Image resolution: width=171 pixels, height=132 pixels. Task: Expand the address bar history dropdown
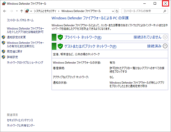113,11
